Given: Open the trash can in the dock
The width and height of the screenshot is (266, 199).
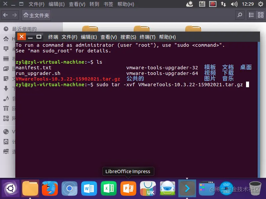Looking at the screenshot, I should [x=255, y=188].
